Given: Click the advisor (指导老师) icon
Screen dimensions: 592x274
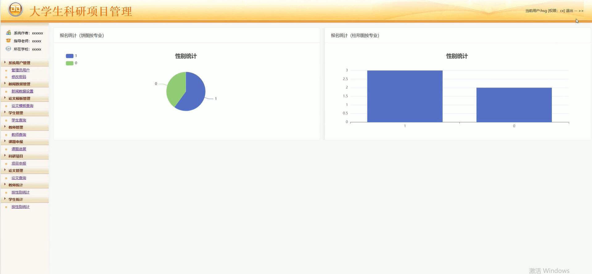Looking at the screenshot, I should point(9,41).
